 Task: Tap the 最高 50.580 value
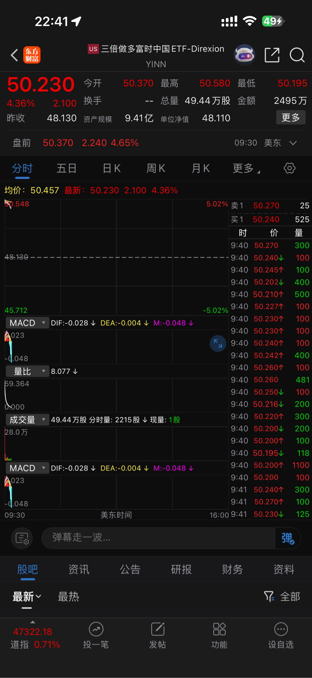tap(215, 83)
